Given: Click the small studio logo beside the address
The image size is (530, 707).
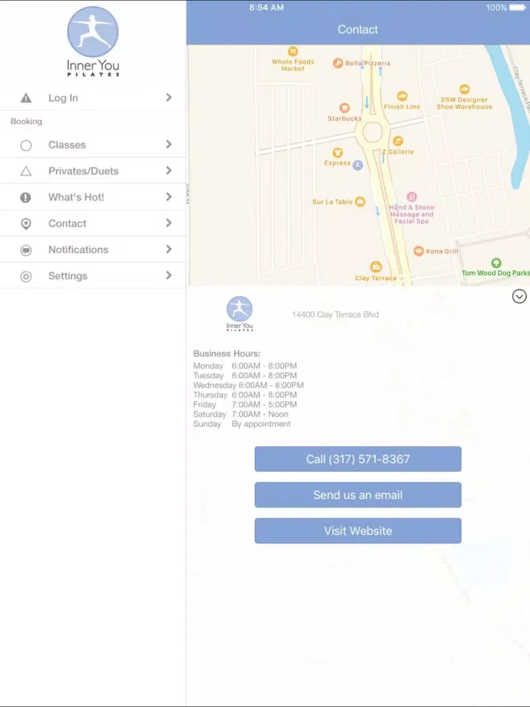Looking at the screenshot, I should click(x=240, y=314).
